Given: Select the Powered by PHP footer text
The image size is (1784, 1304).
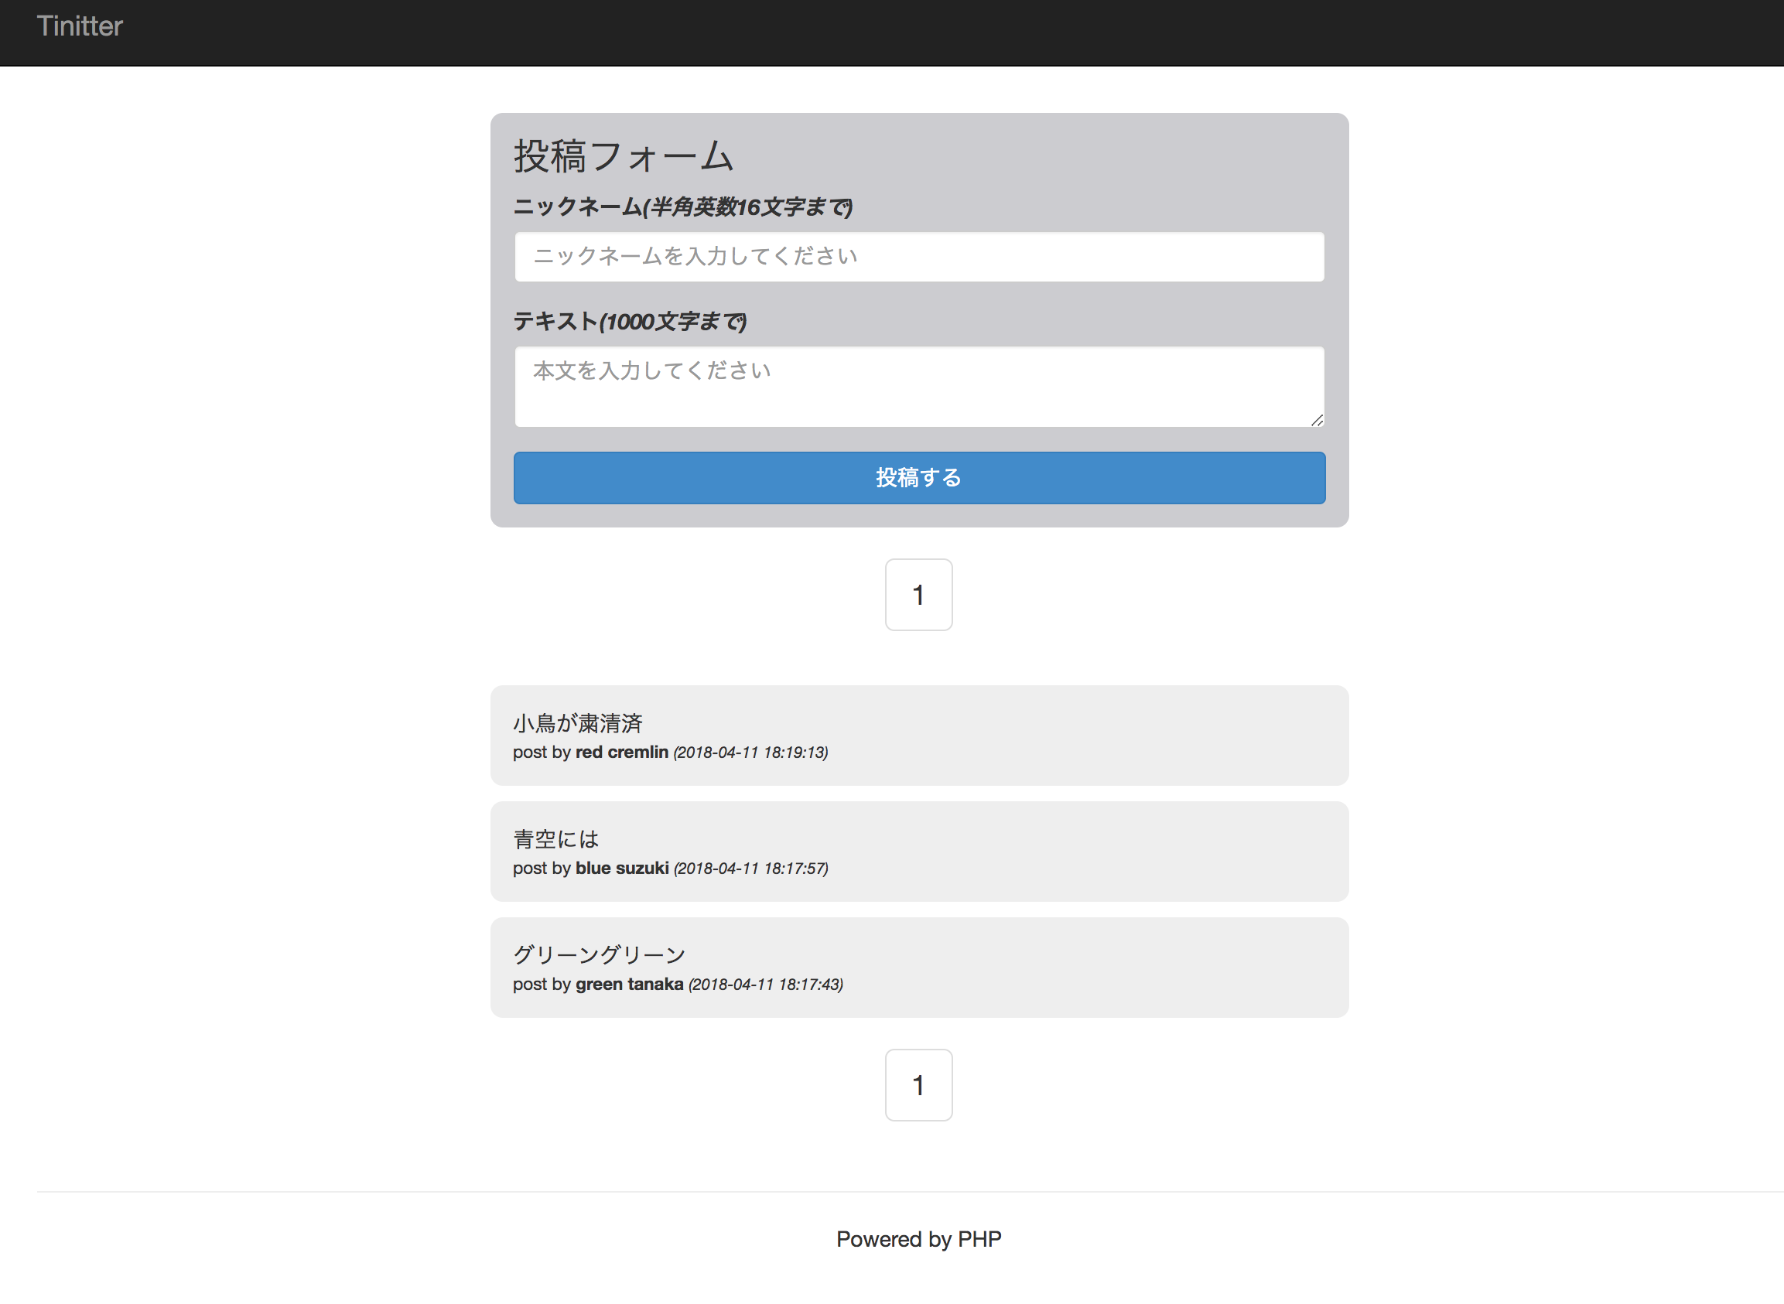Looking at the screenshot, I should click(919, 1239).
